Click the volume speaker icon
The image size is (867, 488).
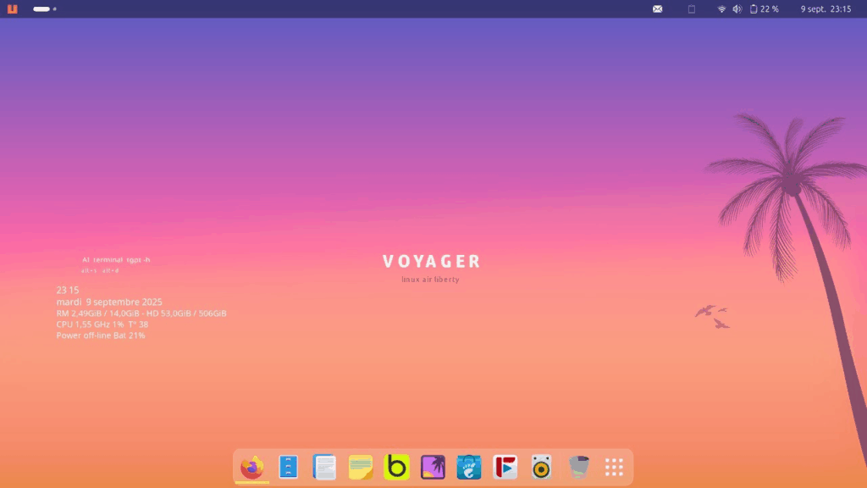[737, 8]
